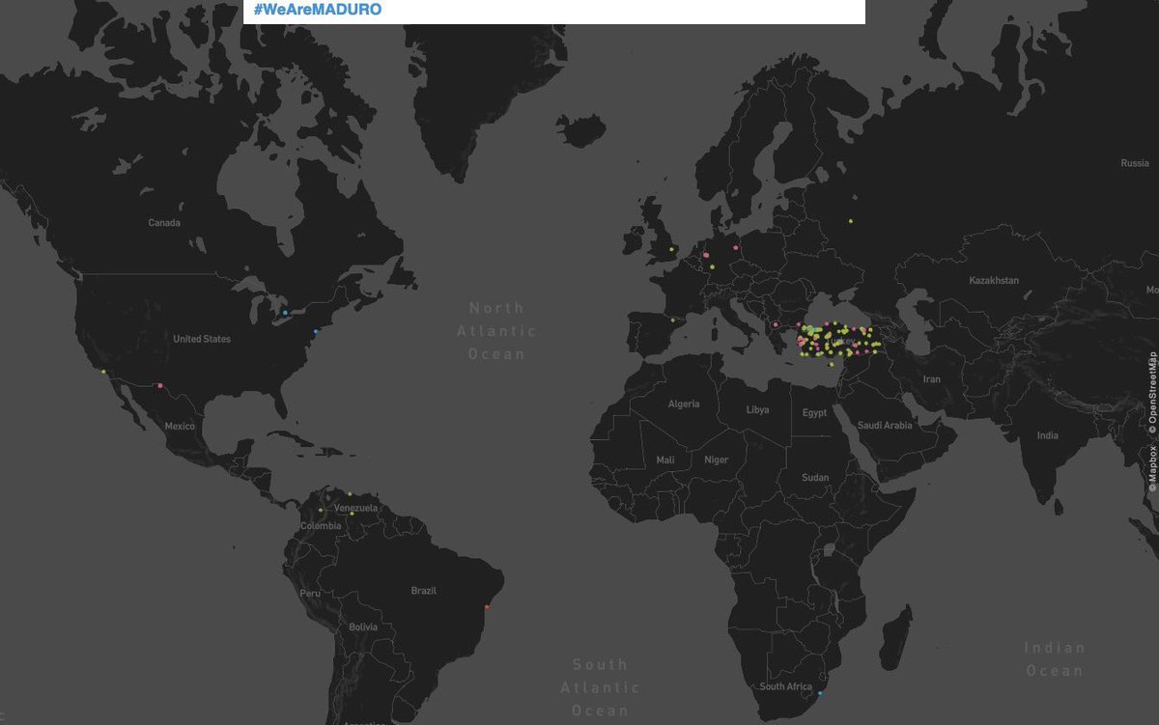Select the pink point on the US-Mexico border
Viewport: 1159px width, 725px height.
(x=160, y=387)
